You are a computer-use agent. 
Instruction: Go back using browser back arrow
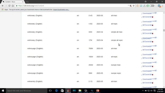click(x=3, y=6)
